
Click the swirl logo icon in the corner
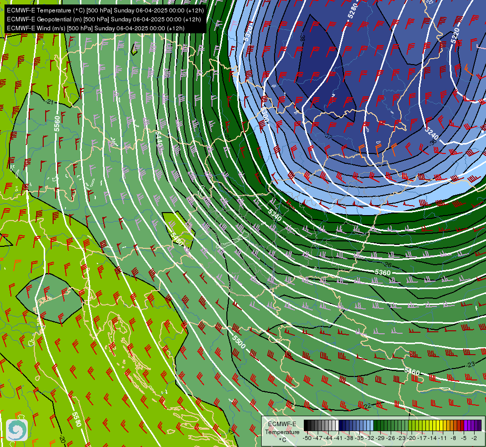(17, 430)
